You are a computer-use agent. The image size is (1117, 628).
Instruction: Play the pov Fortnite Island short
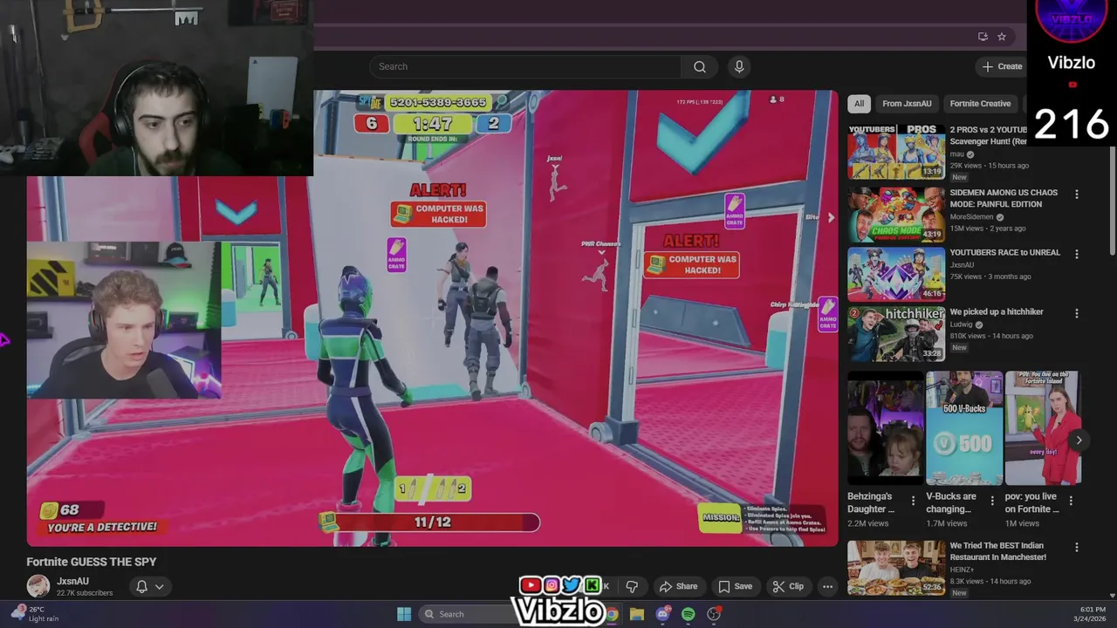(x=1043, y=428)
